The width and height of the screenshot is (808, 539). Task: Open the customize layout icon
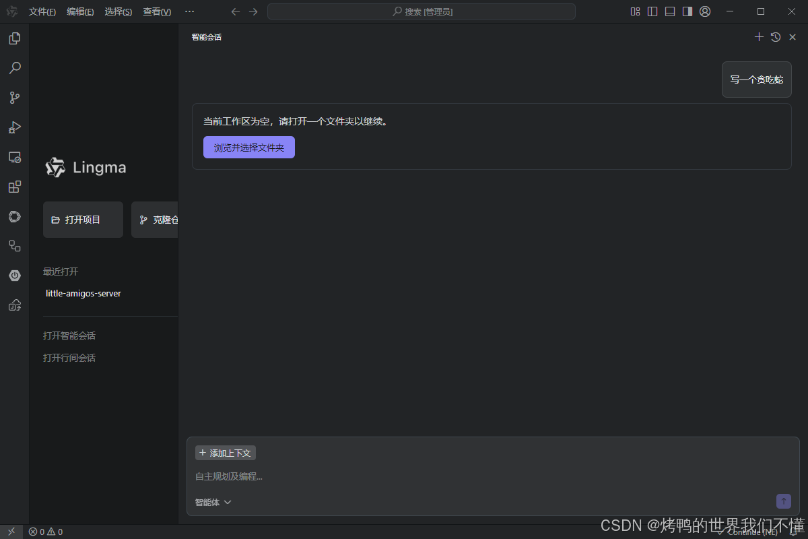[x=635, y=11]
